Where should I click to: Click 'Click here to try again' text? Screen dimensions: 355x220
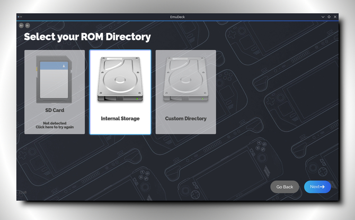coord(55,127)
